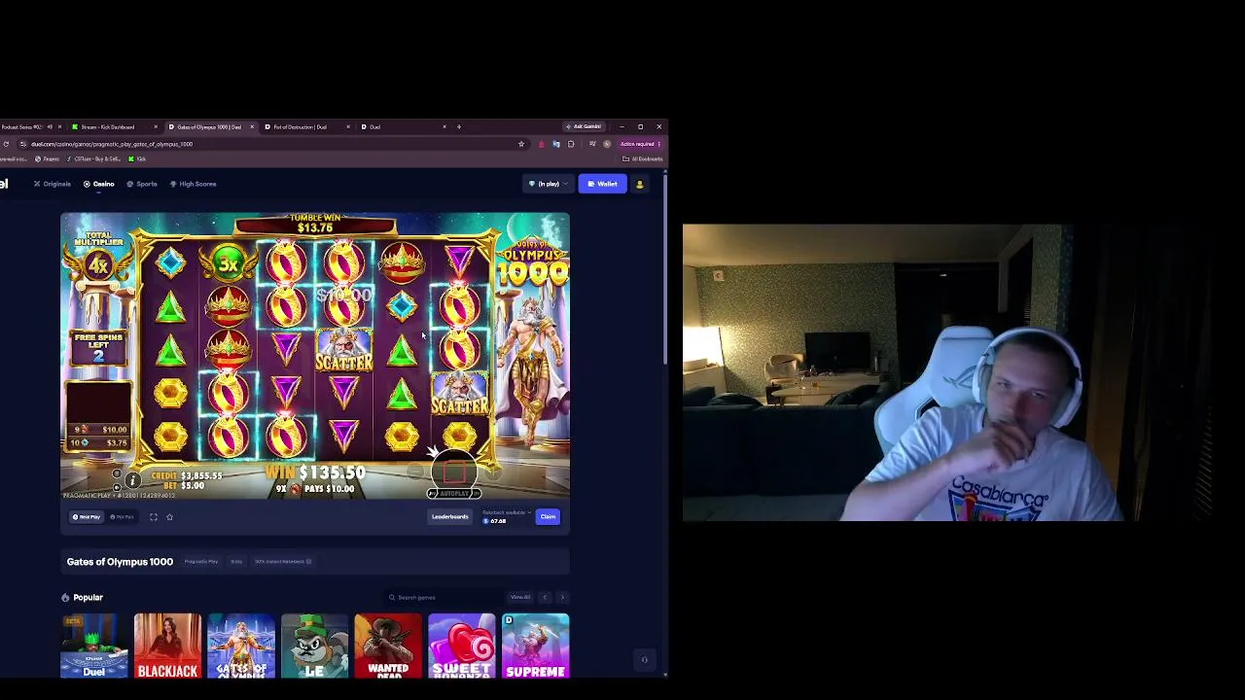Open the browser extensions icon
This screenshot has height=700, width=1245.
(571, 144)
